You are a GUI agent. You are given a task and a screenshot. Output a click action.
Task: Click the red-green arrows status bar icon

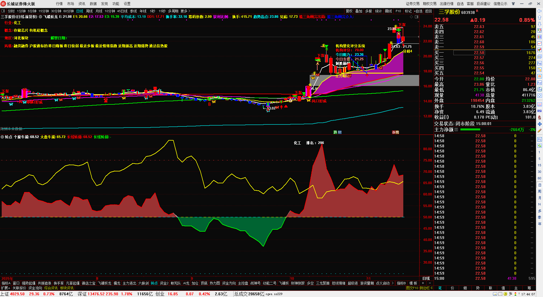515,294
